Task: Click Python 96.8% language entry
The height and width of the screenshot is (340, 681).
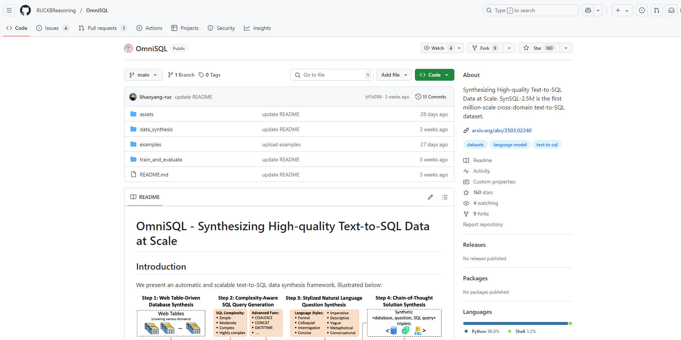Action: (482, 332)
